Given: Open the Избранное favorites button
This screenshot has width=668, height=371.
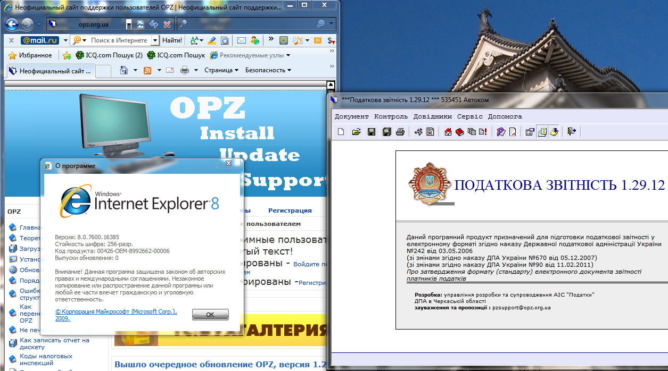Looking at the screenshot, I should point(30,55).
